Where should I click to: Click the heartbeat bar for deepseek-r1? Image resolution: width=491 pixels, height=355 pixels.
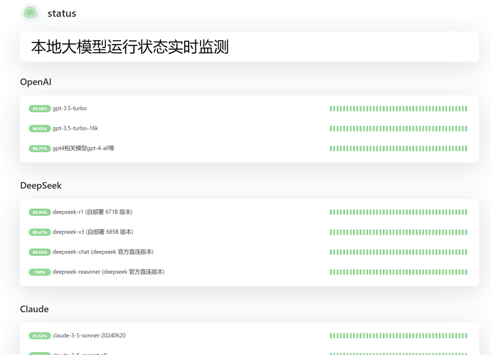click(x=398, y=212)
